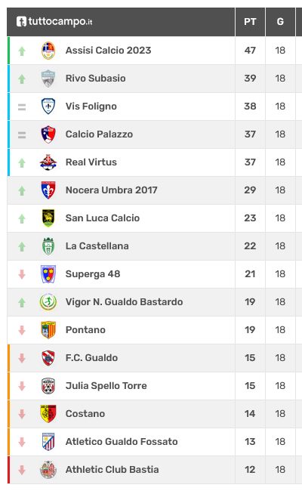The height and width of the screenshot is (494, 302).
Task: Click the green up arrow beside Assisi Calcio
Action: 22,51
